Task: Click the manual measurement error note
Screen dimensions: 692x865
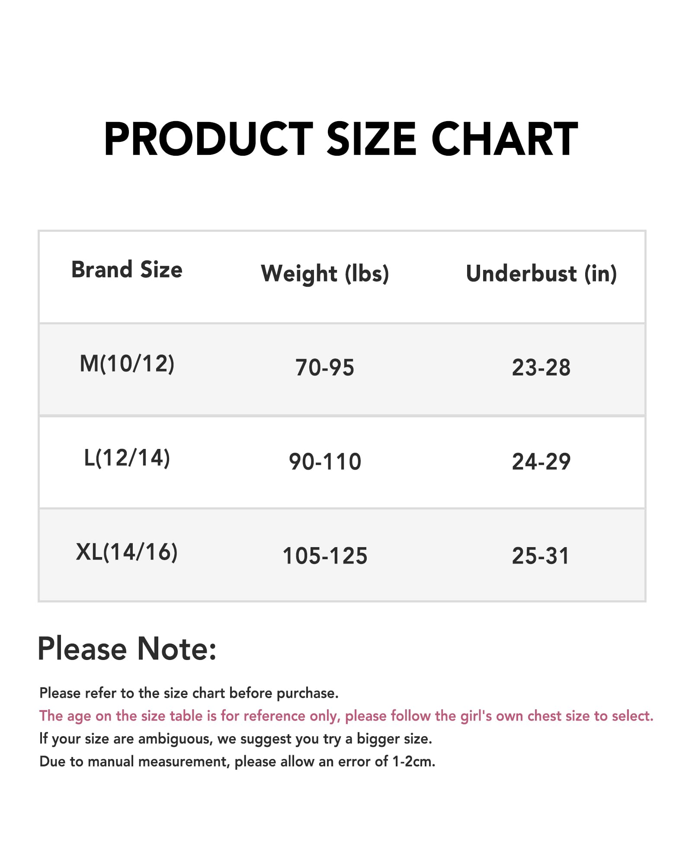Action: 237,762
